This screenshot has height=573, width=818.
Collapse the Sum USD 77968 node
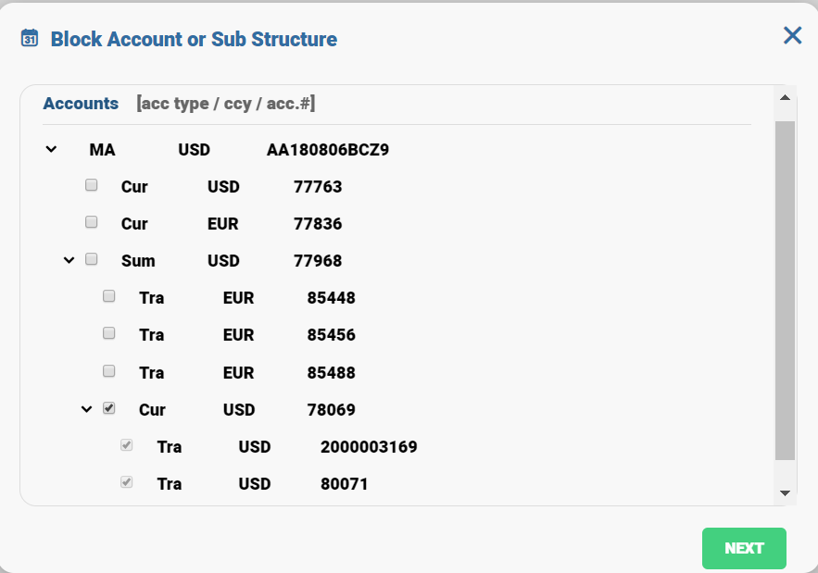coord(69,260)
